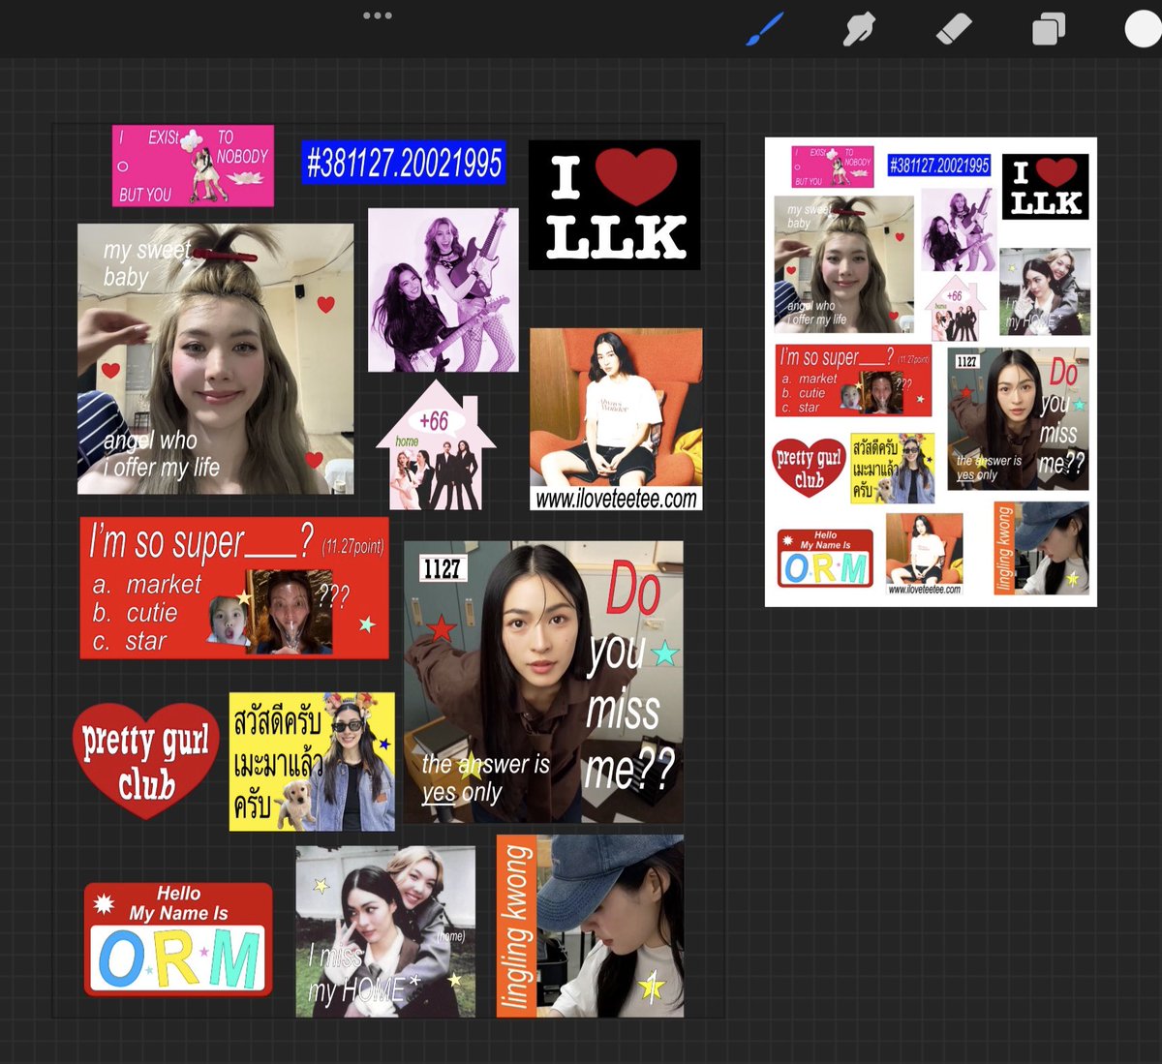
Task: Click small '#381127.20021995' label on white sheet
Action: (938, 166)
